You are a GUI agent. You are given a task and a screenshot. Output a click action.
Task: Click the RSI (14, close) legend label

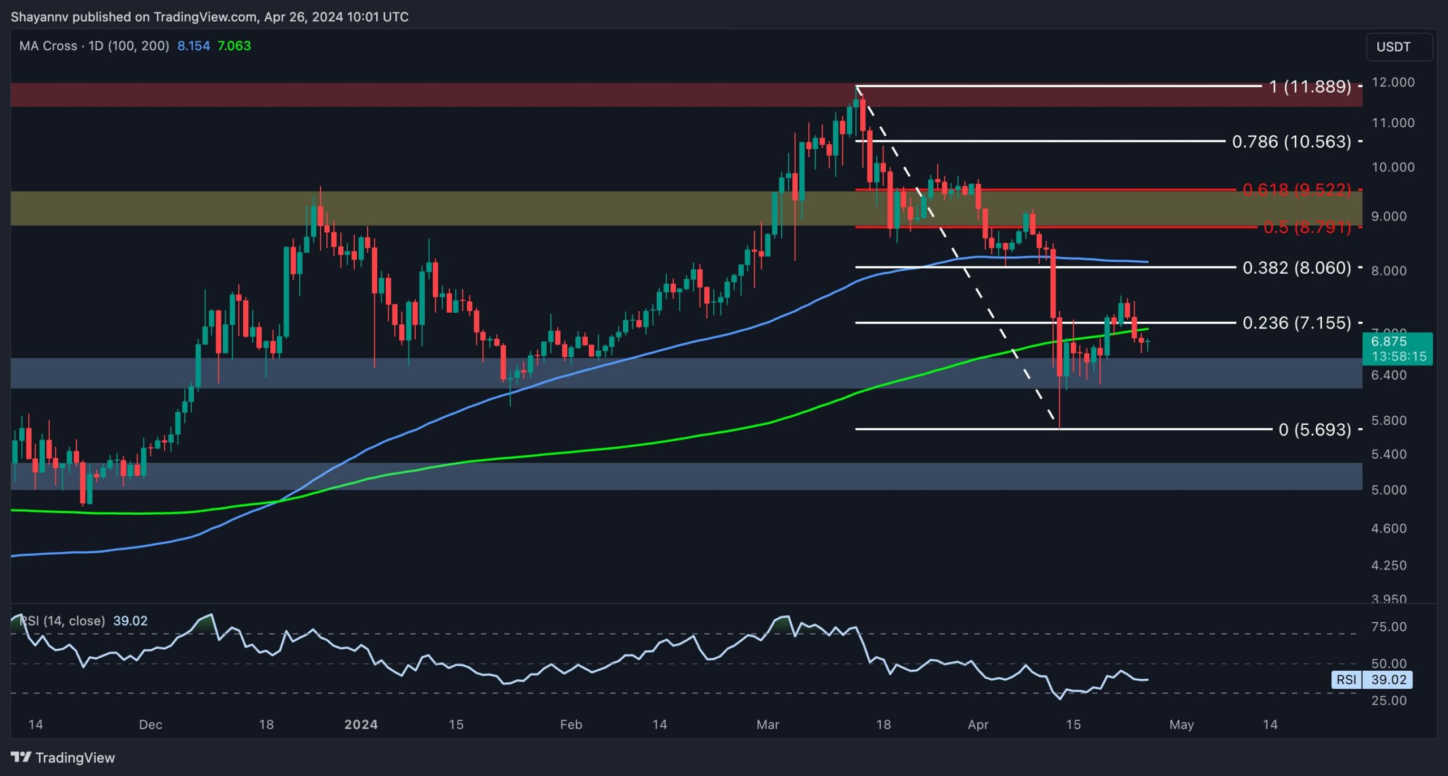click(x=63, y=621)
